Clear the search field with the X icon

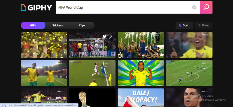(194, 7)
